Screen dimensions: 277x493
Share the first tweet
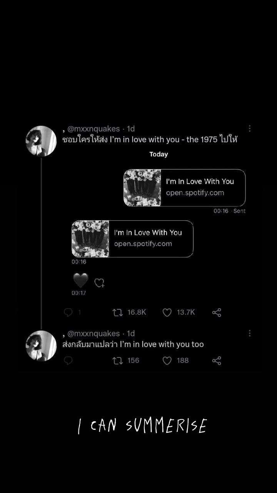217,312
